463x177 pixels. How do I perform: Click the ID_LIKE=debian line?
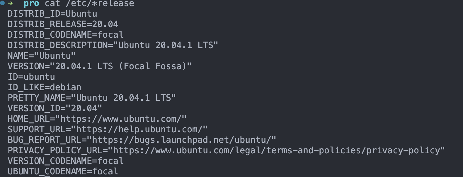coord(45,87)
